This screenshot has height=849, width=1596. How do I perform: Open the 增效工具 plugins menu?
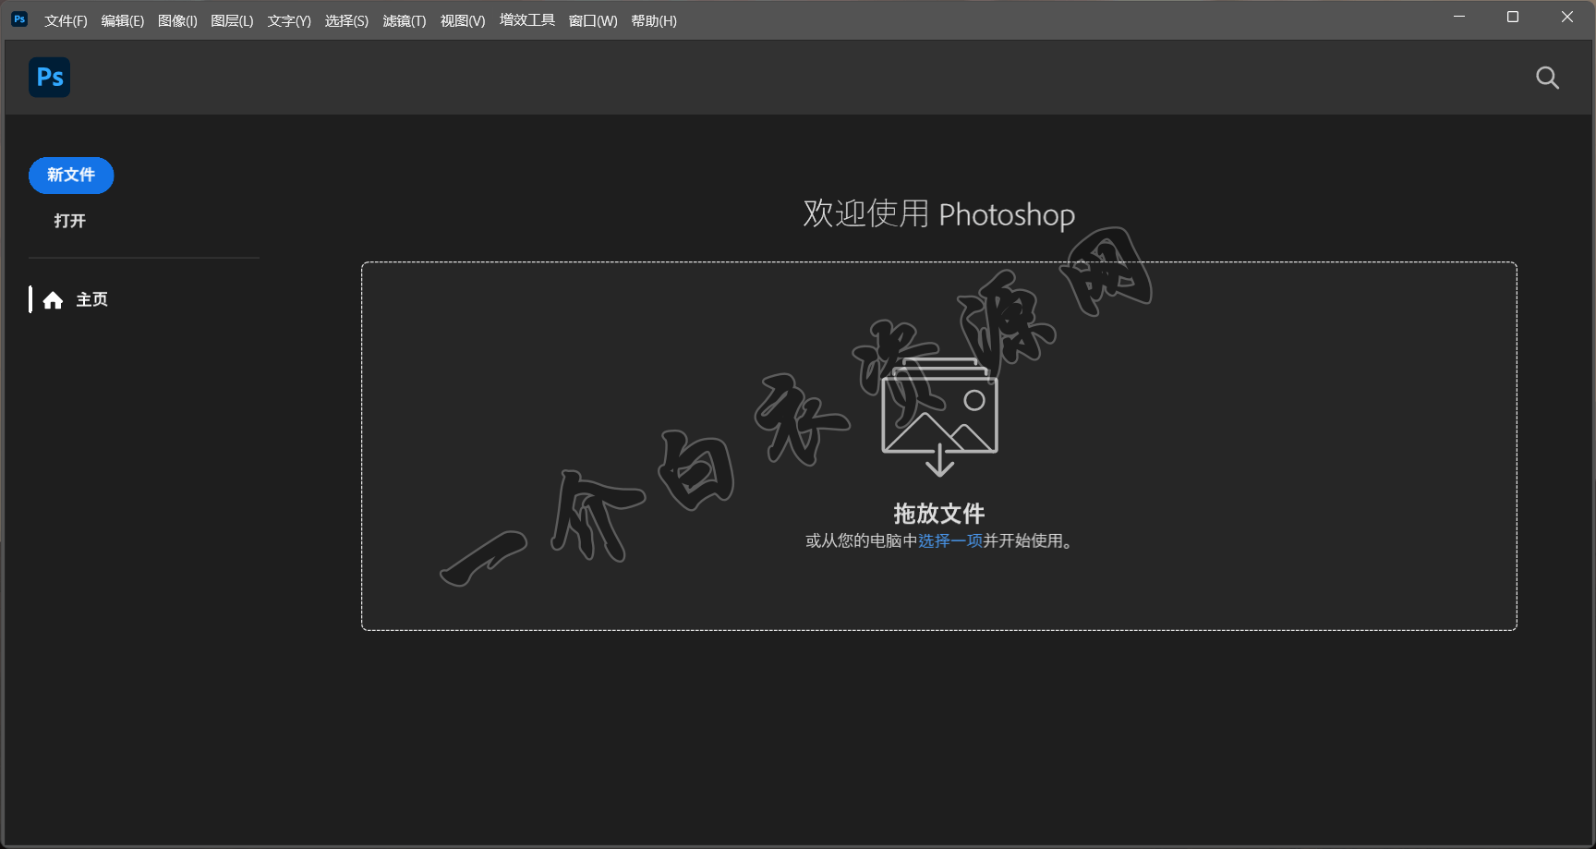coord(527,20)
